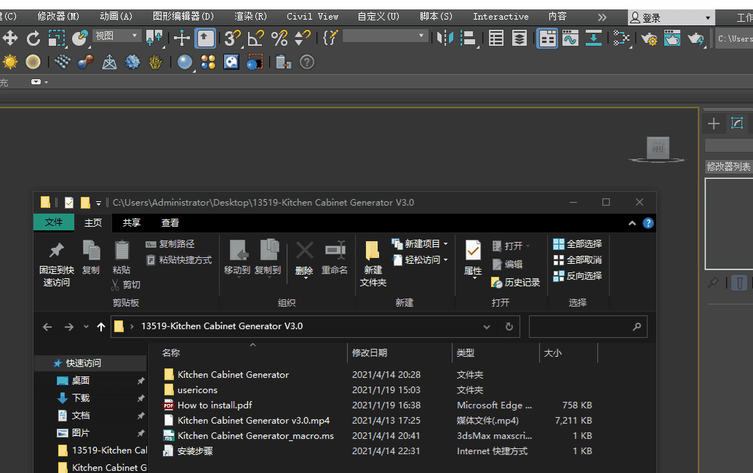Click 复制路径 in the clipboard group
Viewport: 753px width, 473px height.
(x=170, y=243)
